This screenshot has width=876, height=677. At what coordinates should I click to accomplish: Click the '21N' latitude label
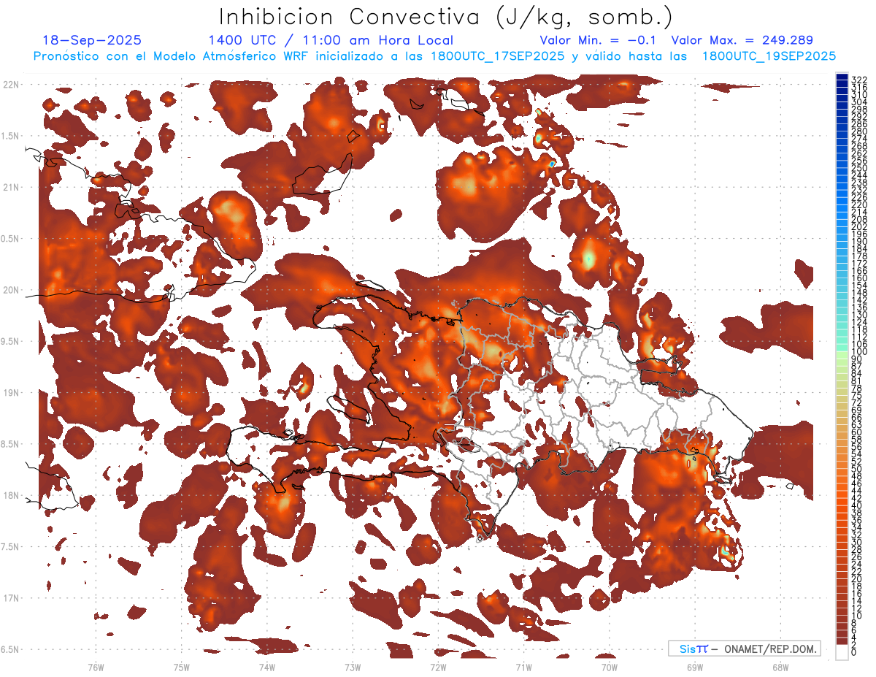(x=10, y=188)
